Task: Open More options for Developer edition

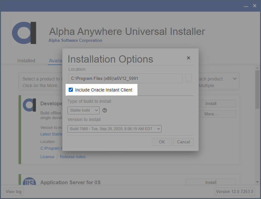Action: 217,114
